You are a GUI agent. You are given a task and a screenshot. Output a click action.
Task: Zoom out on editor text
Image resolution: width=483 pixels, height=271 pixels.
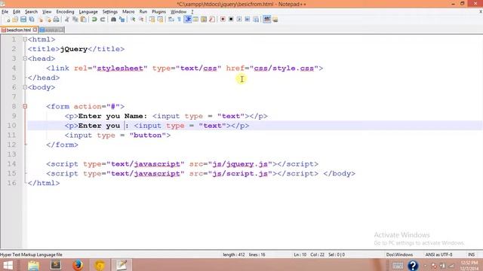tap(141, 20)
